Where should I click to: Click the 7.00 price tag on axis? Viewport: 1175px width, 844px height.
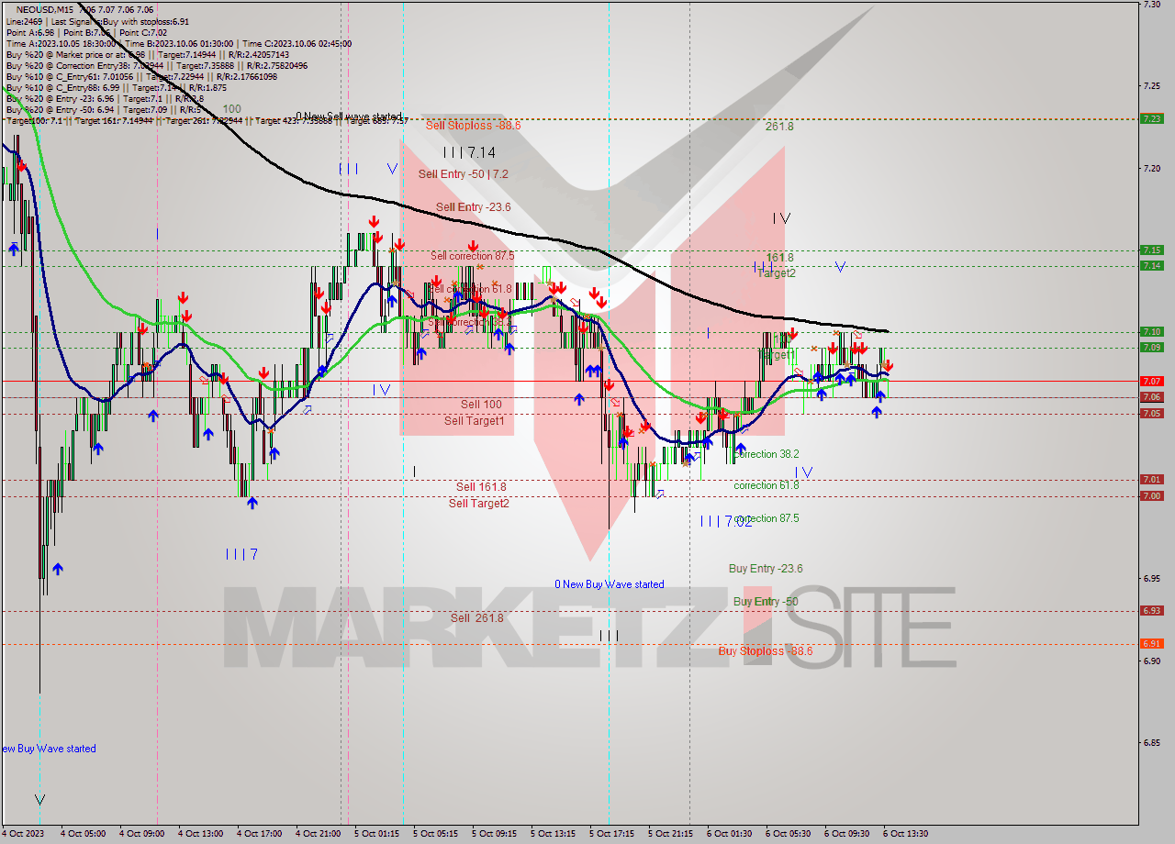1151,496
